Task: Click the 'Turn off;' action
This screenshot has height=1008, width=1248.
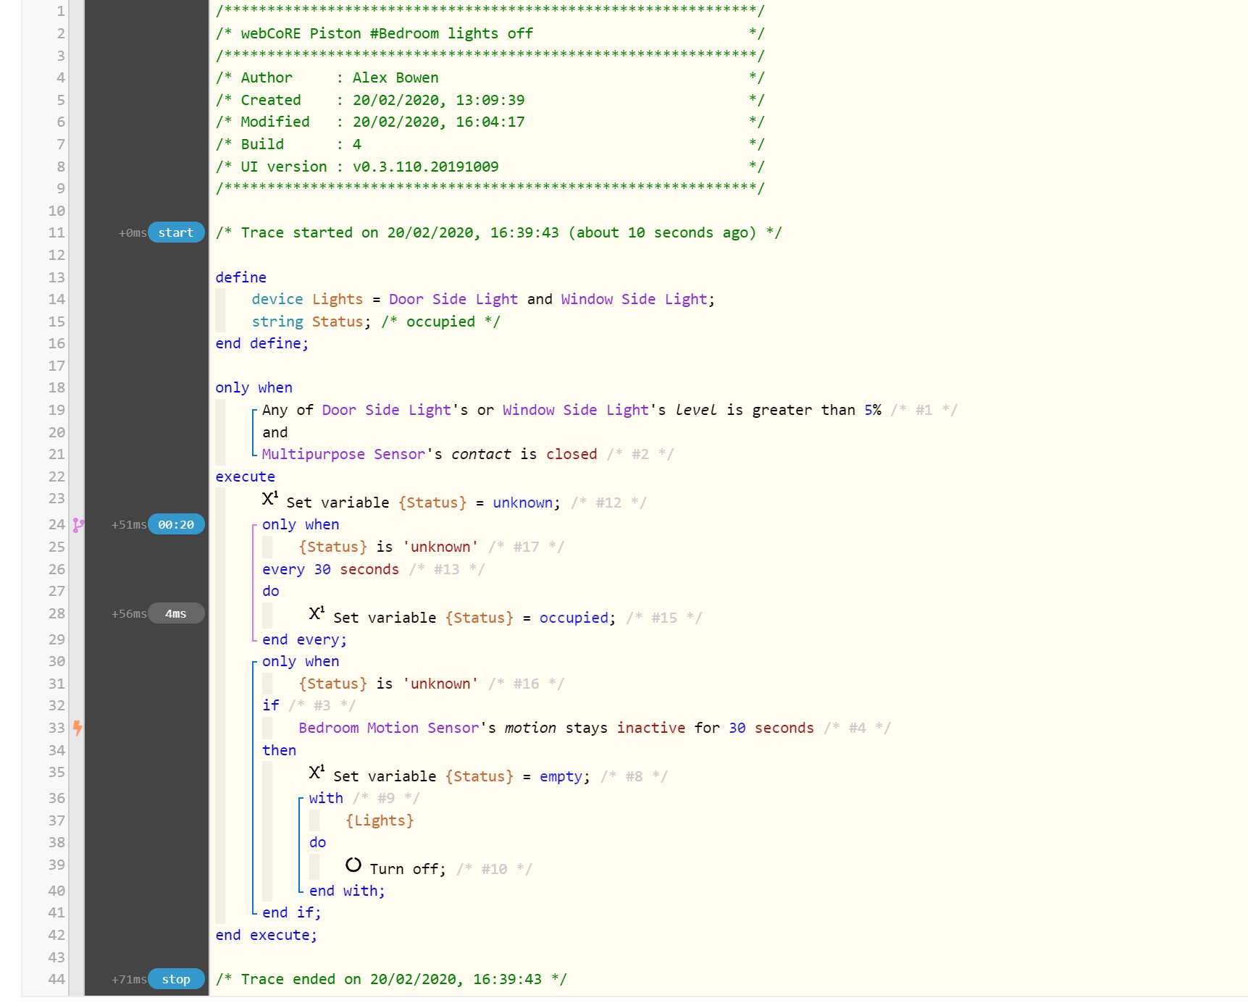Action: tap(408, 869)
